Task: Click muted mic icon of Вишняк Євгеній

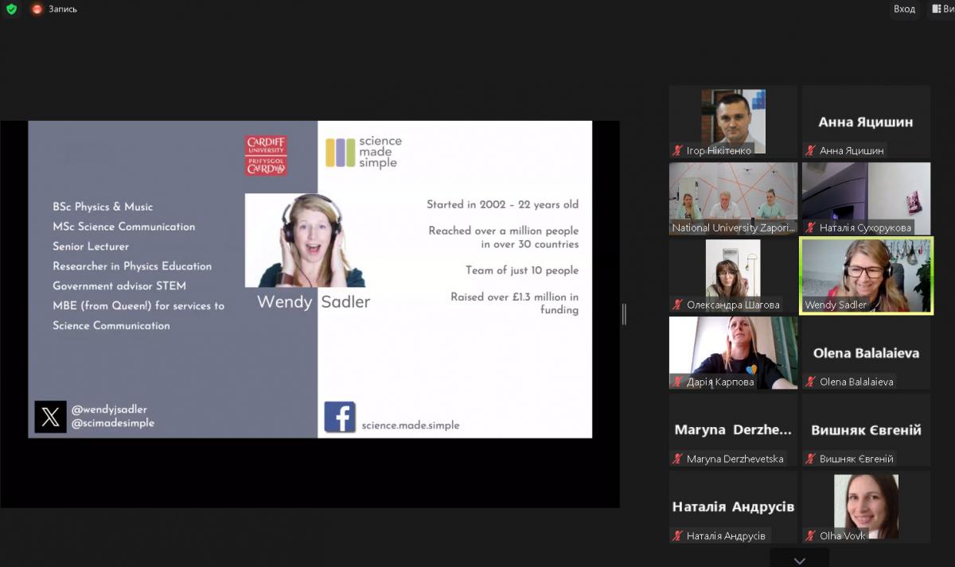Action: pyautogui.click(x=810, y=459)
